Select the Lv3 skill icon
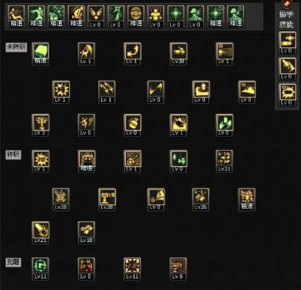The height and width of the screenshot is (290, 301). (x=41, y=125)
